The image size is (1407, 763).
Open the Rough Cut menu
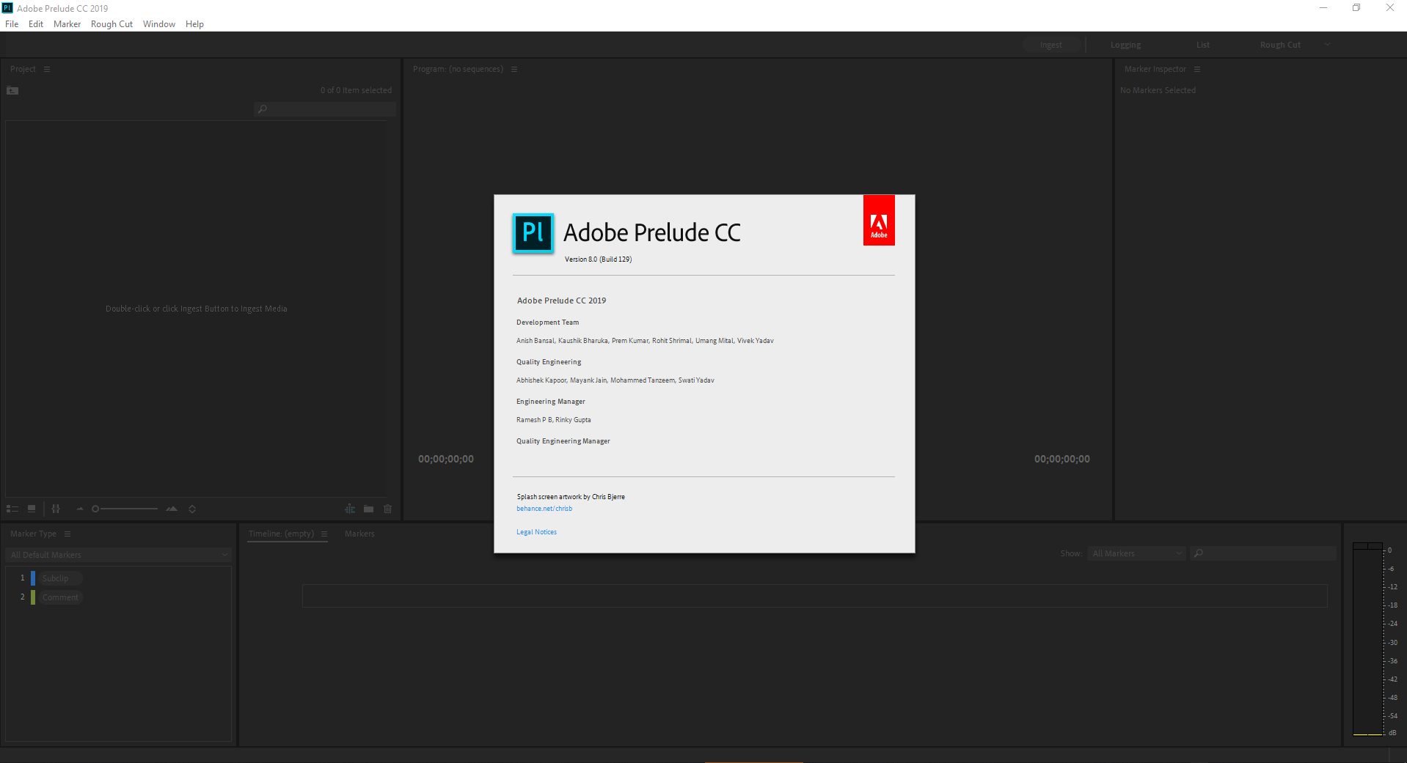pos(112,24)
